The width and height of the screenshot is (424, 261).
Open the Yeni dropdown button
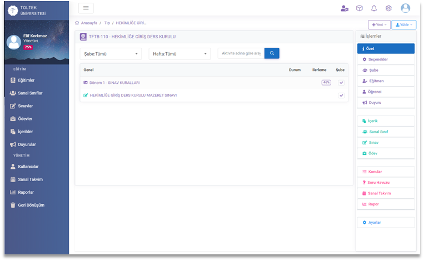[379, 25]
